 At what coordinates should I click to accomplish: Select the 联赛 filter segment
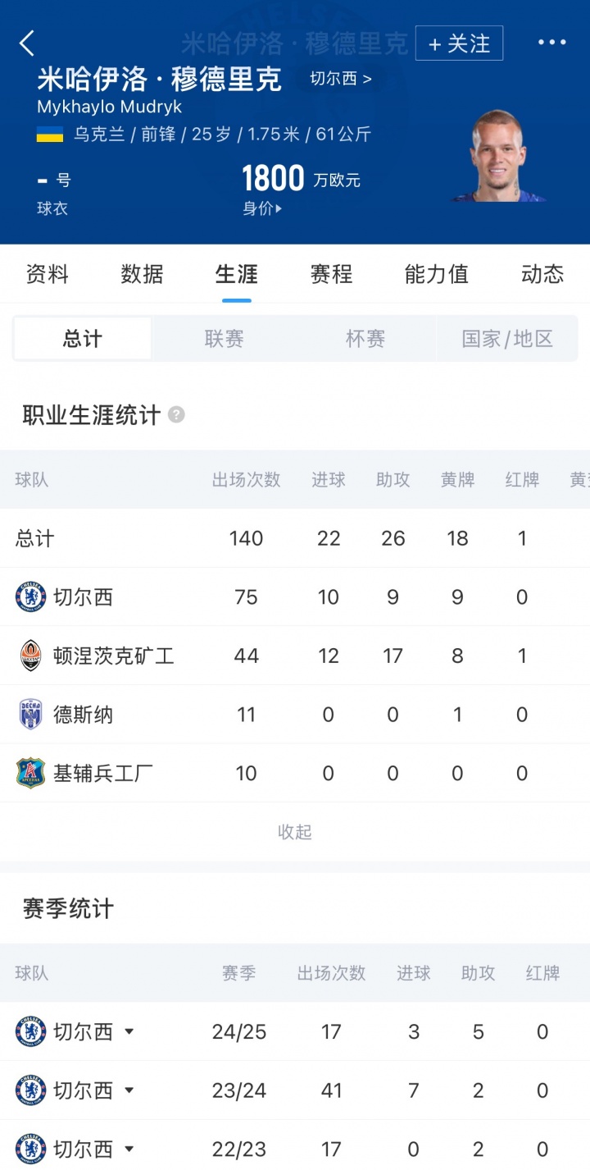[224, 339]
